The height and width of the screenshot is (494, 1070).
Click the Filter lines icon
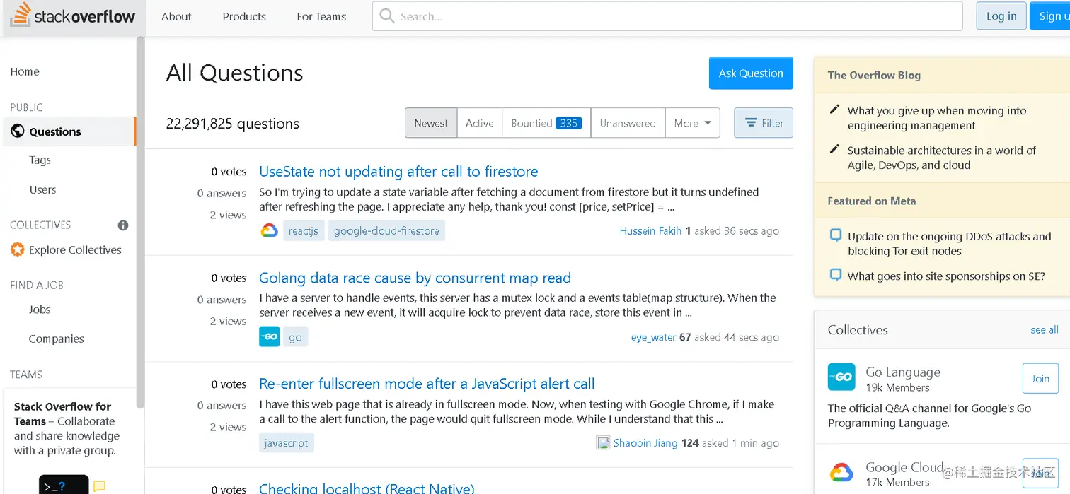pos(751,123)
